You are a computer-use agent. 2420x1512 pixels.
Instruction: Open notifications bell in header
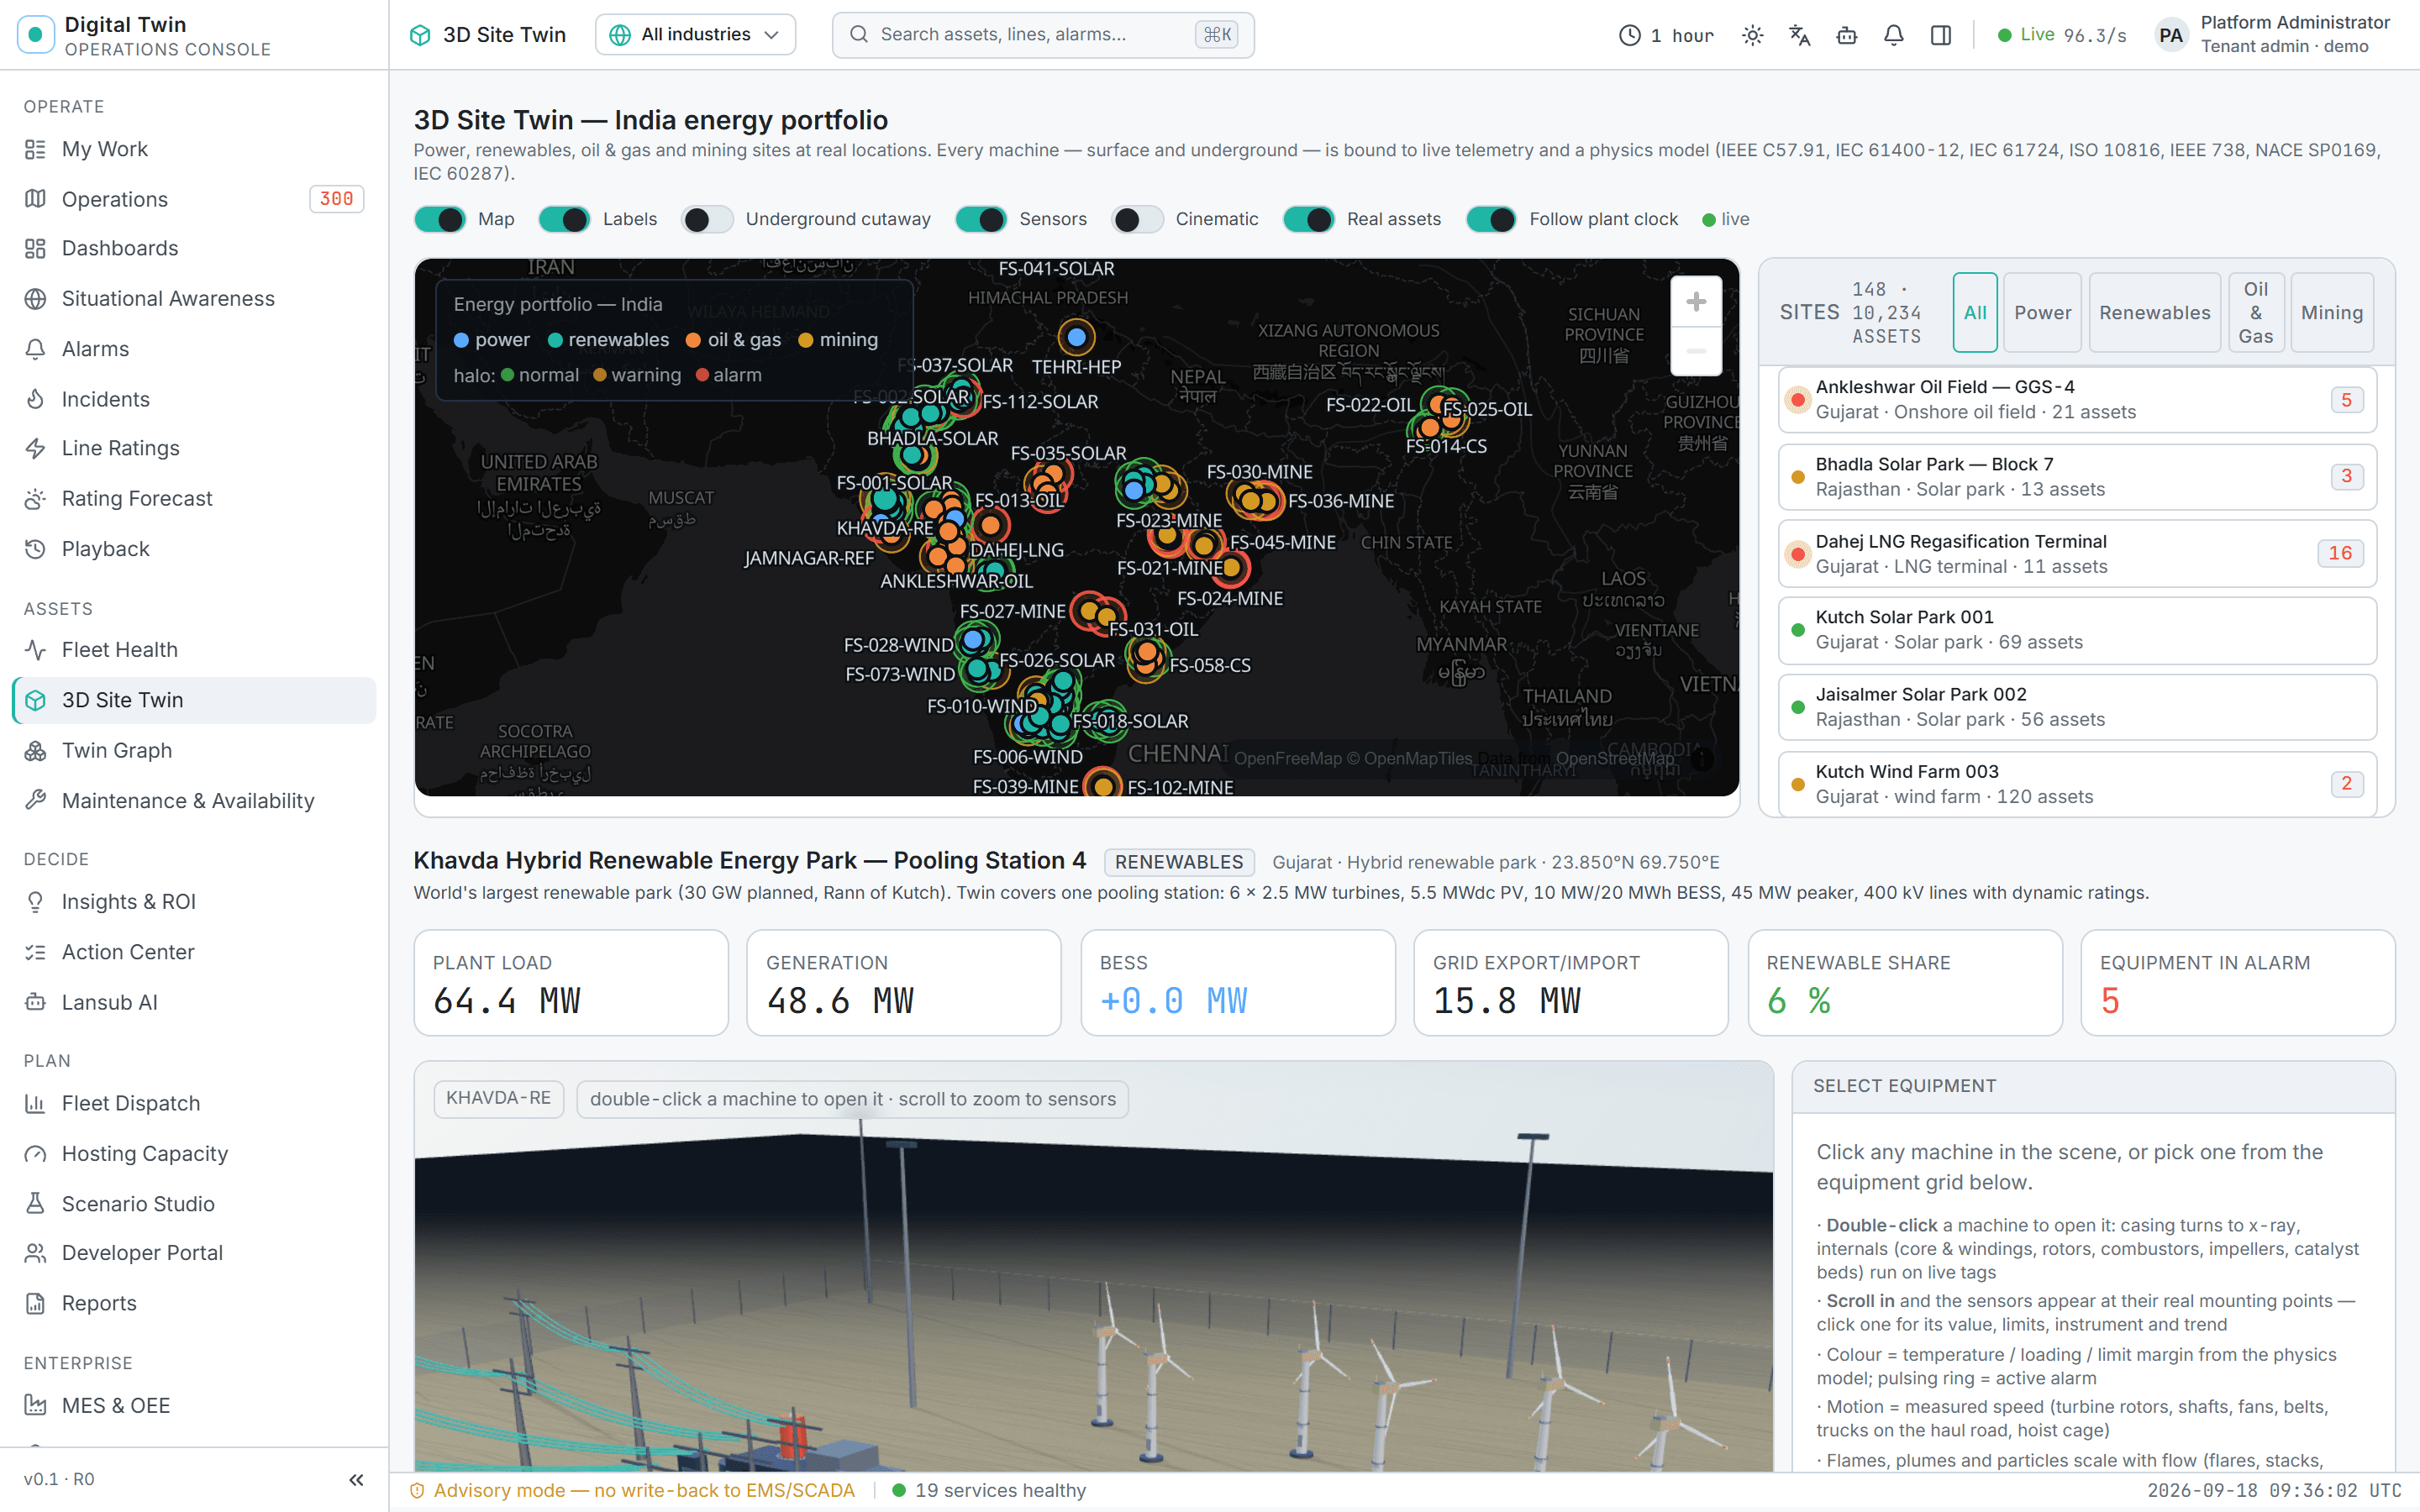coord(1894,35)
